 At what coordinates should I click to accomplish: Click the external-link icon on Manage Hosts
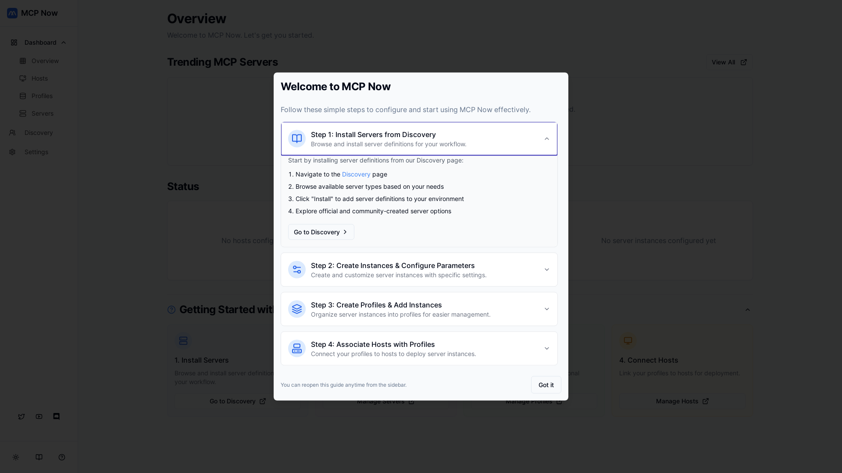[x=706, y=401]
